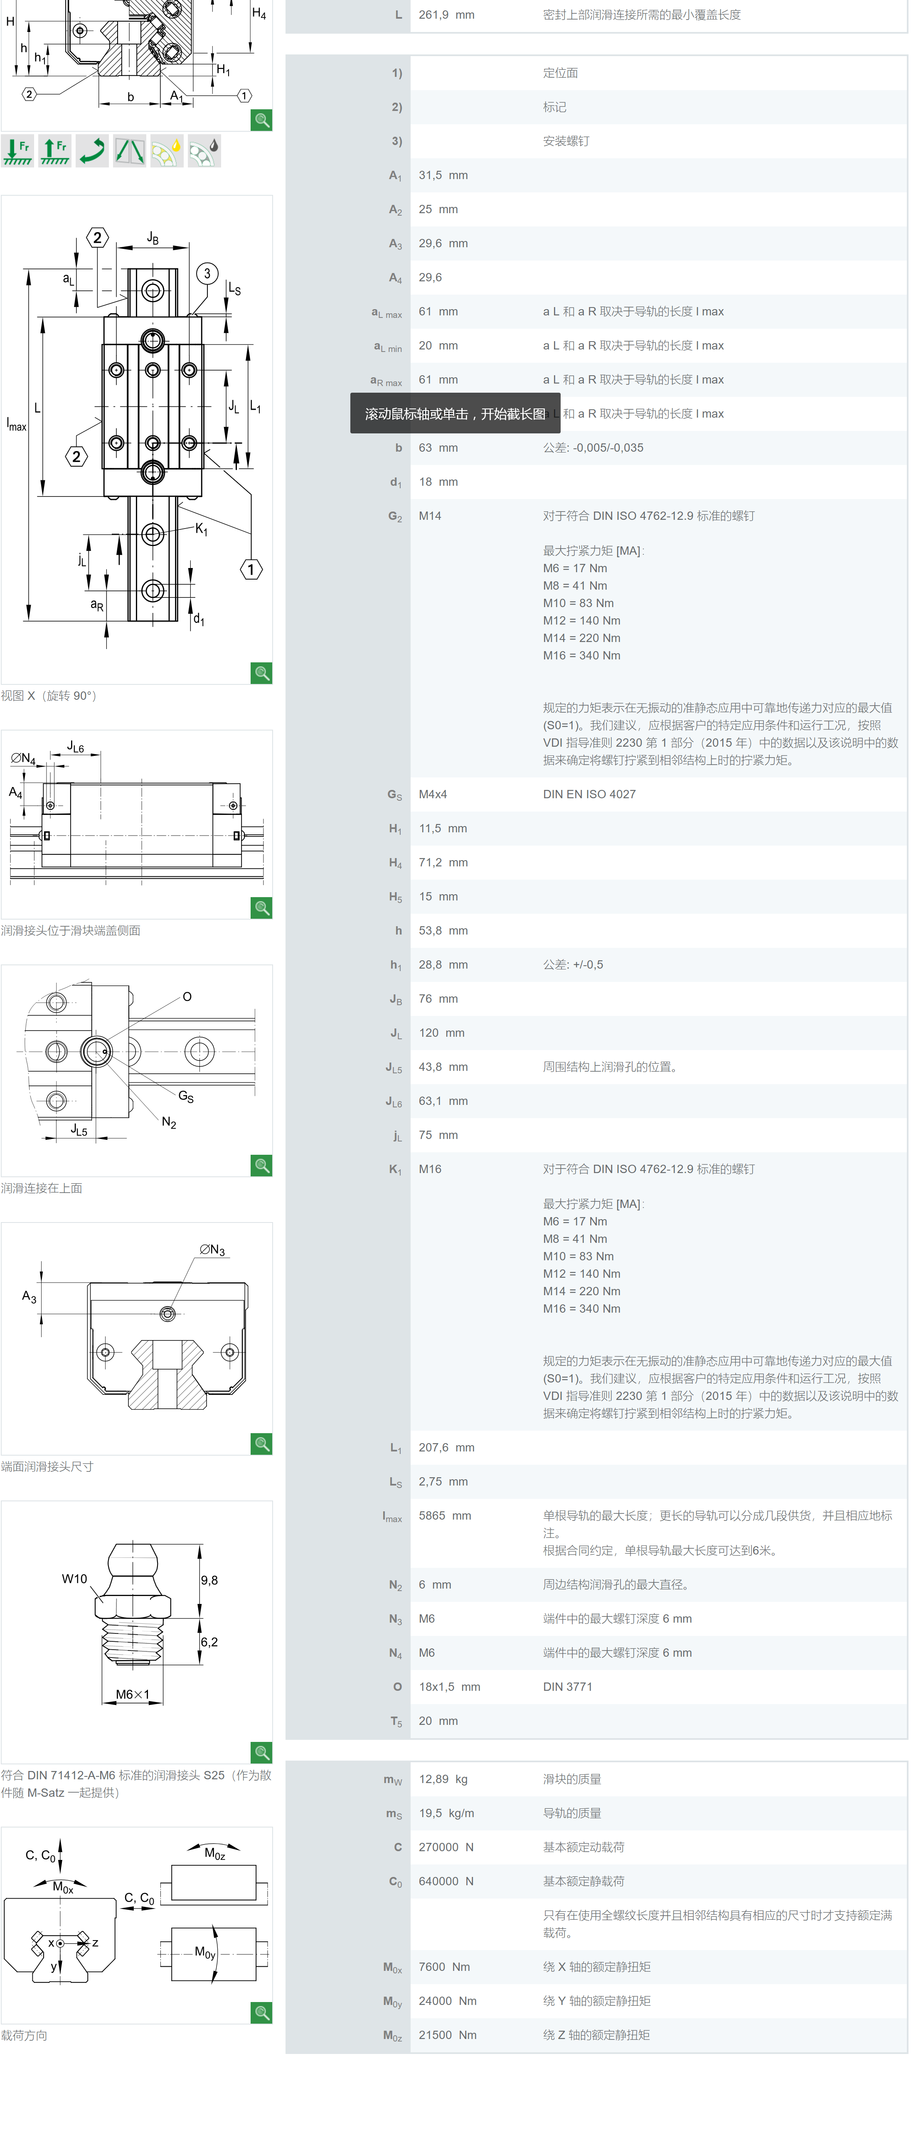The image size is (911, 2135).
Task: Click the O standard DIN 3771
Action: tap(568, 1687)
